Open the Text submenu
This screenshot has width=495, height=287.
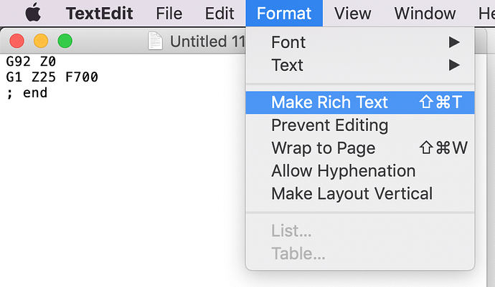coord(360,65)
